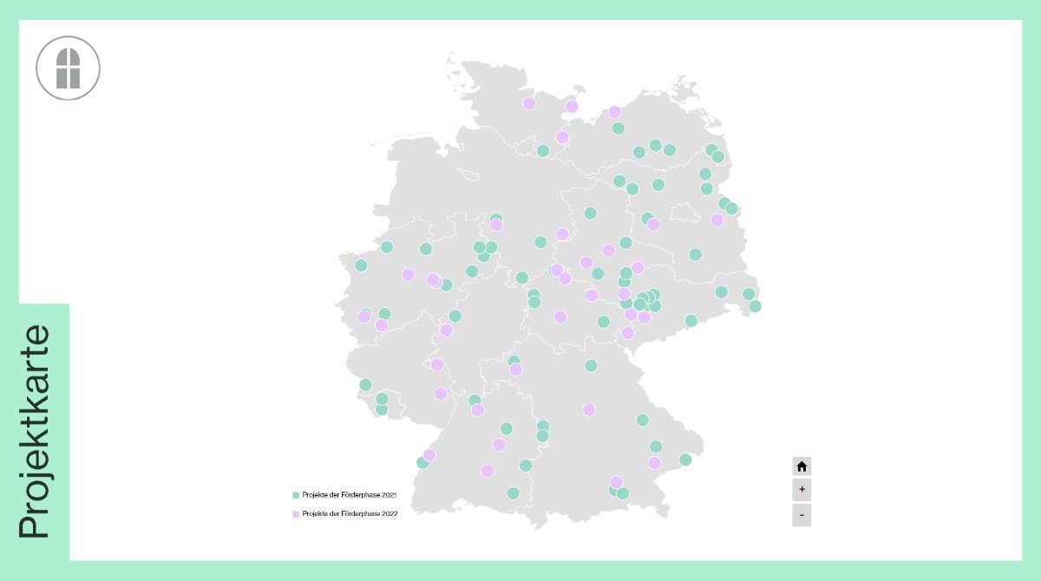
Task: Click the legend label Projekte der Förderphase 2022
Action: pos(350,512)
